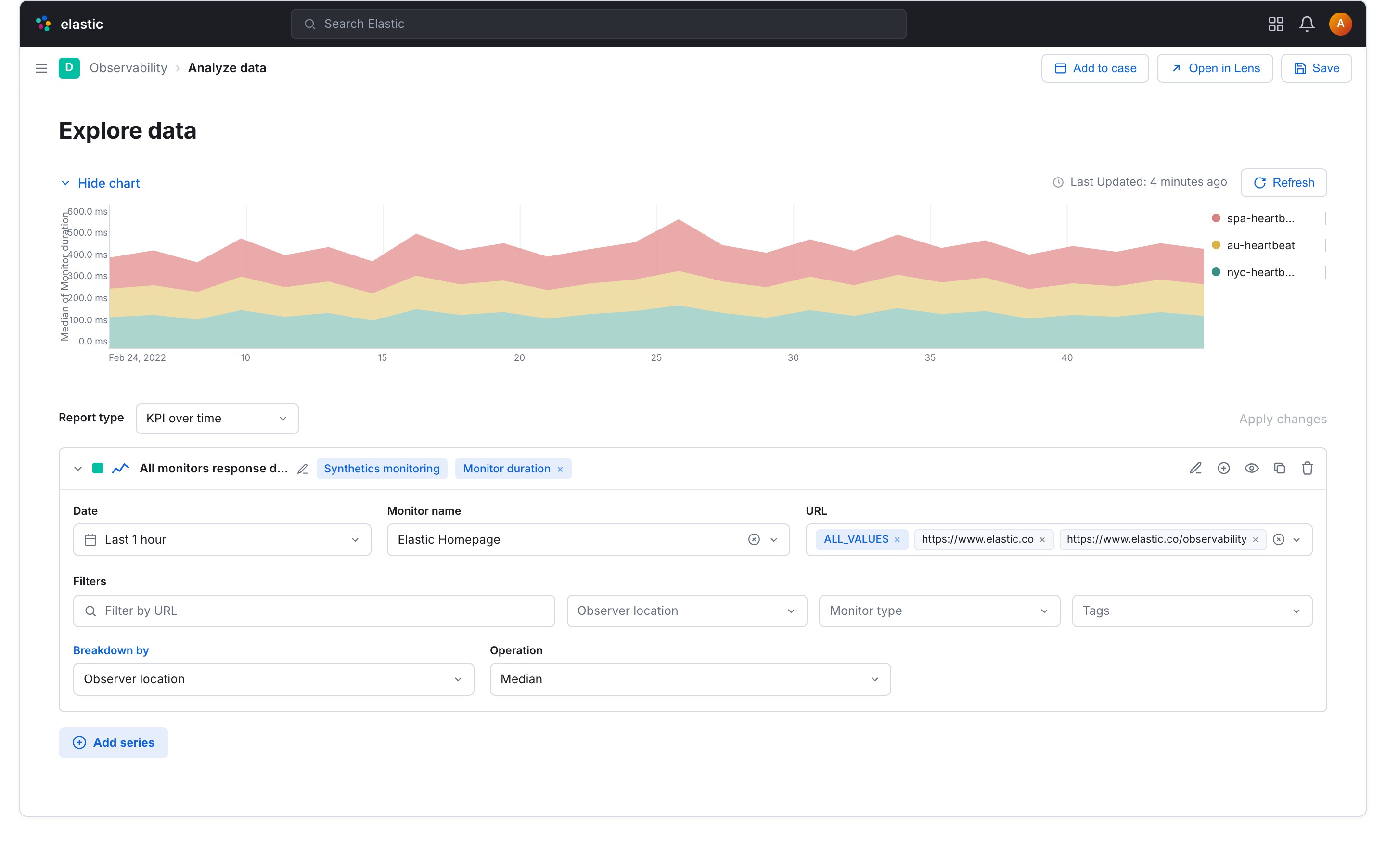Click Apply changes
1386x866 pixels.
click(x=1283, y=419)
